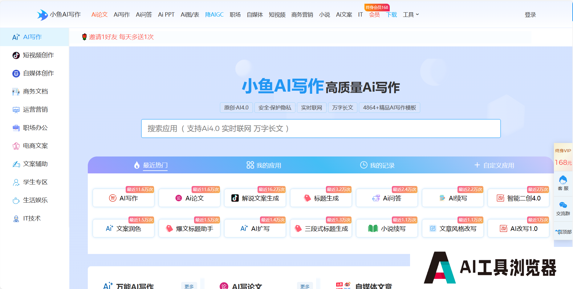The image size is (573, 289).
Task: Open the 职场 top navigation item
Action: [235, 15]
